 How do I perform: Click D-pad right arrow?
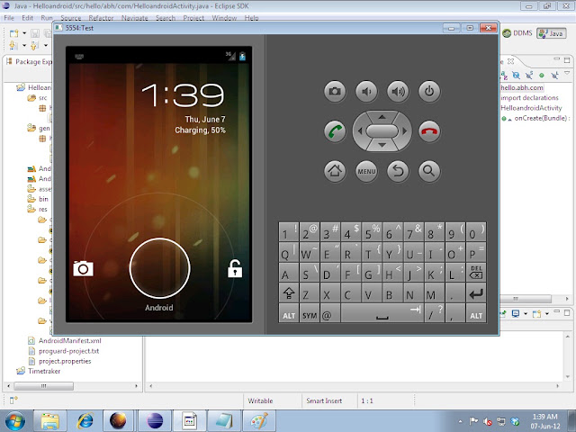tap(405, 130)
